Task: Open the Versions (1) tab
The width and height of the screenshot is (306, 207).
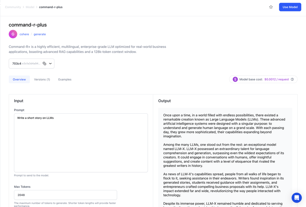Action: pyautogui.click(x=42, y=79)
